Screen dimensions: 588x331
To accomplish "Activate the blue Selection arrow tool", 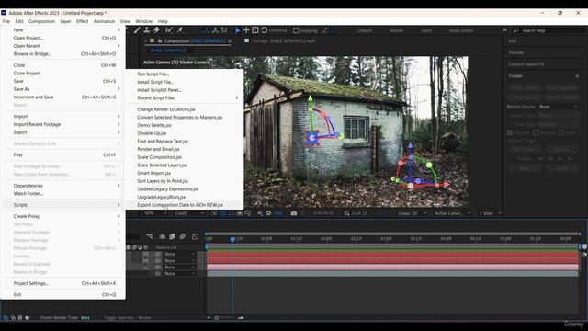I will [x=237, y=30].
